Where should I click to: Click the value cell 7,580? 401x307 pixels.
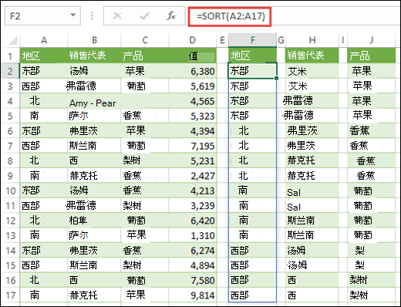[x=193, y=280]
